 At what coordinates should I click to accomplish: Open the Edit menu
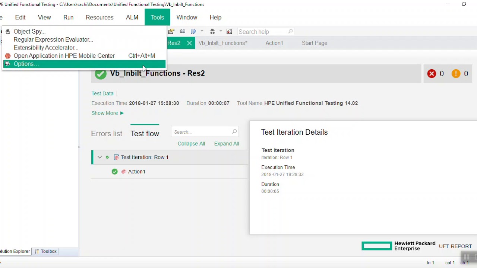20,17
